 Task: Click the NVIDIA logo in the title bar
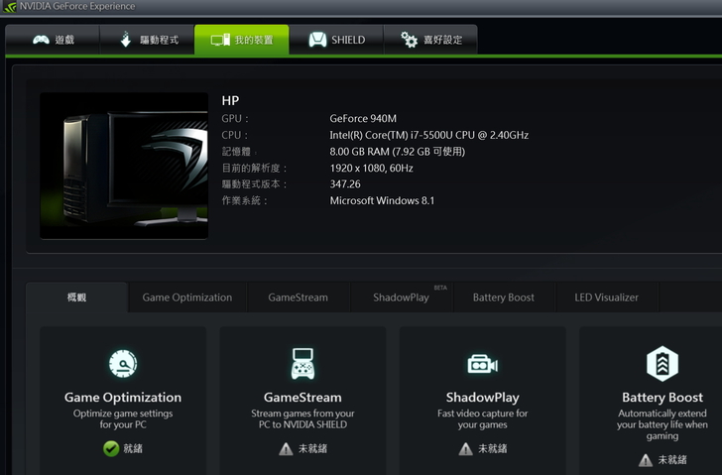tap(9, 7)
